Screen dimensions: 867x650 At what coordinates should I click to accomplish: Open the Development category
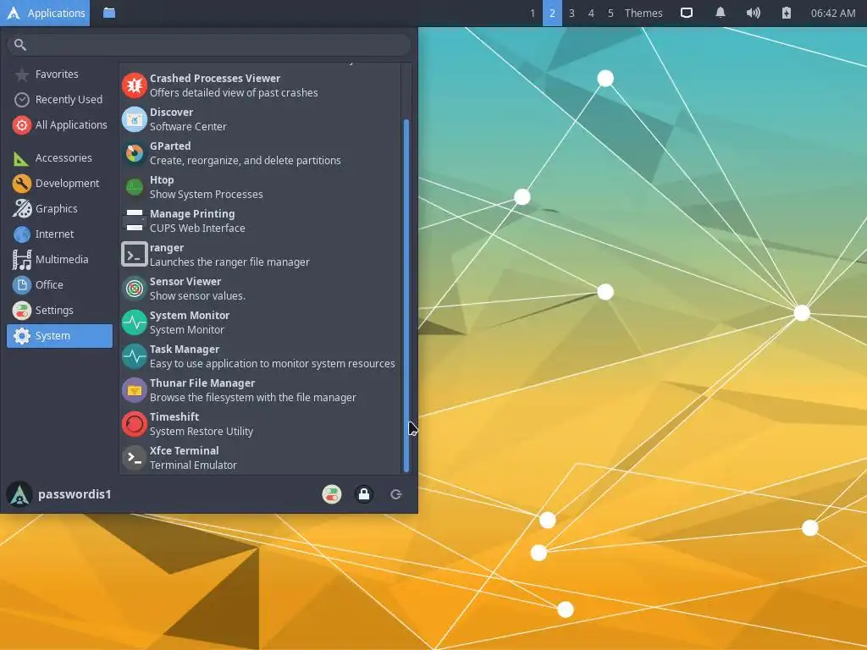(60, 184)
